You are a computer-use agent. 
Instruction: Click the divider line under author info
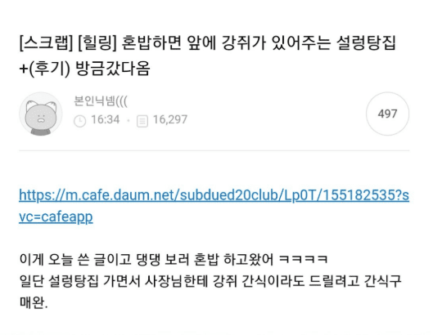[214, 151]
